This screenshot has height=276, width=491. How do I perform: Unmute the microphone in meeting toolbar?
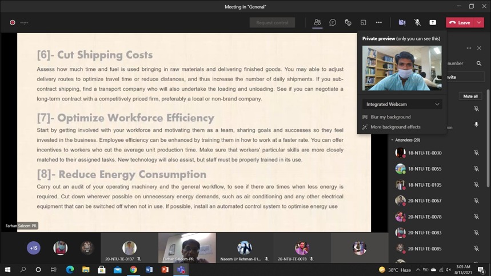pos(417,22)
